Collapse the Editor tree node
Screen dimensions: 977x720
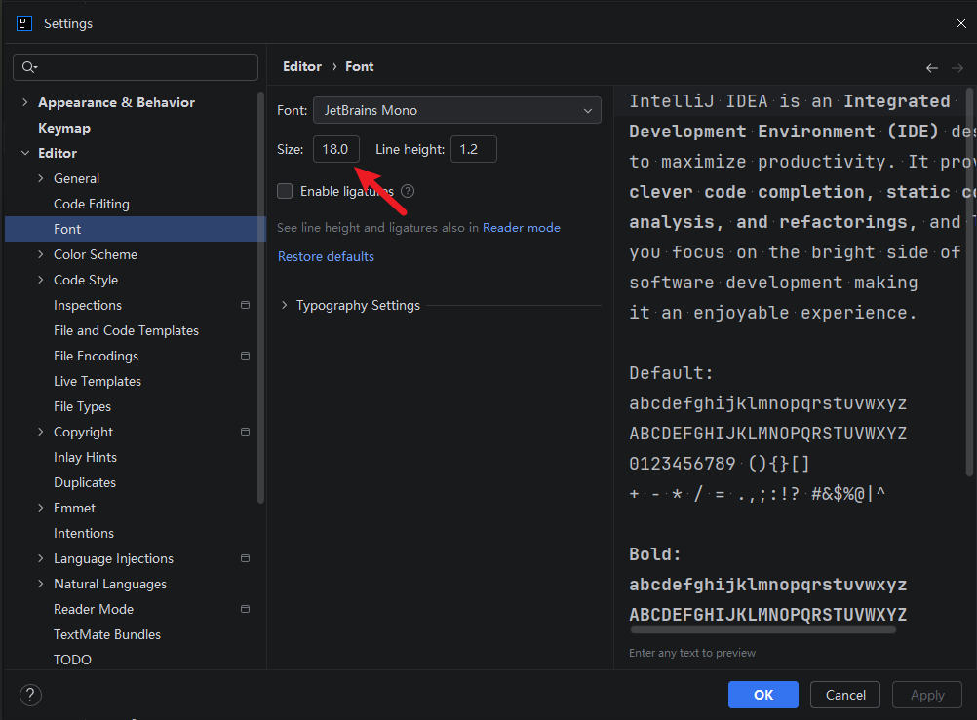[25, 153]
